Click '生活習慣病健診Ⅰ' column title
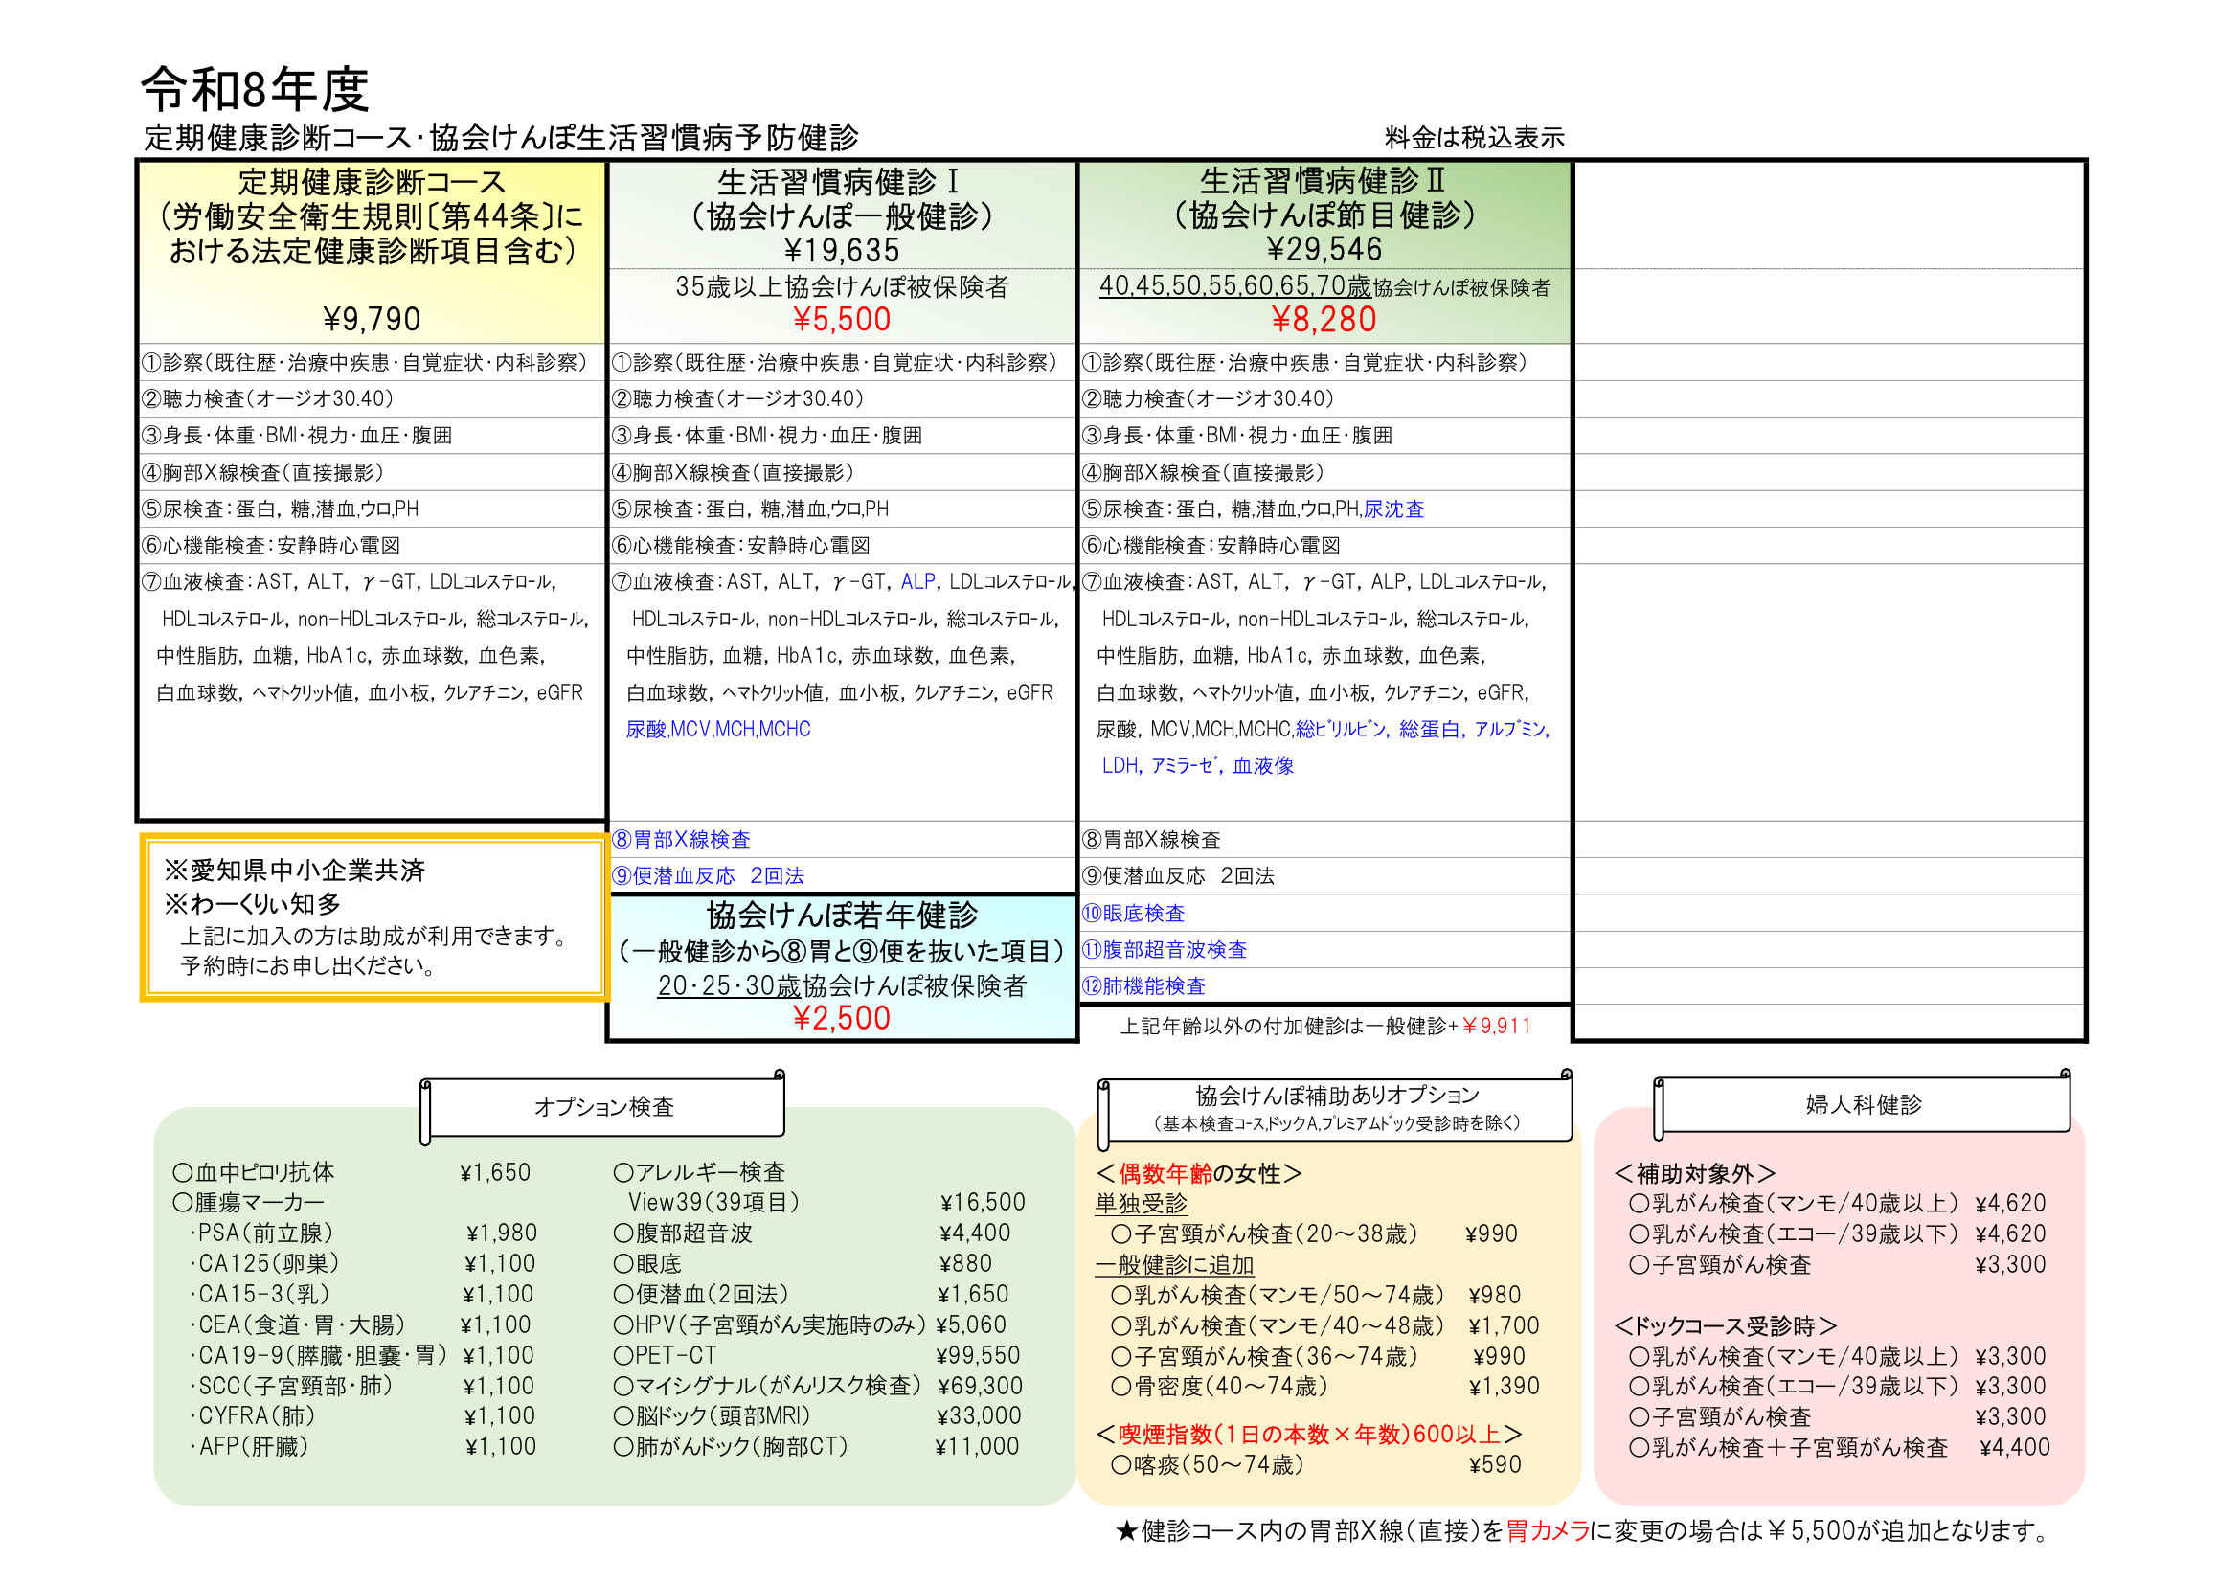 [x=840, y=181]
